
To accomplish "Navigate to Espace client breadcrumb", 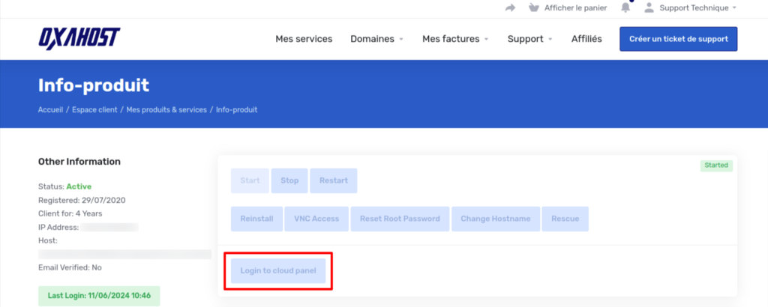I will [94, 110].
